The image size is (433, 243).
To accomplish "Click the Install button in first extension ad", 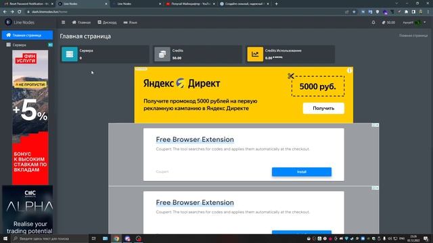I will pyautogui.click(x=302, y=171).
